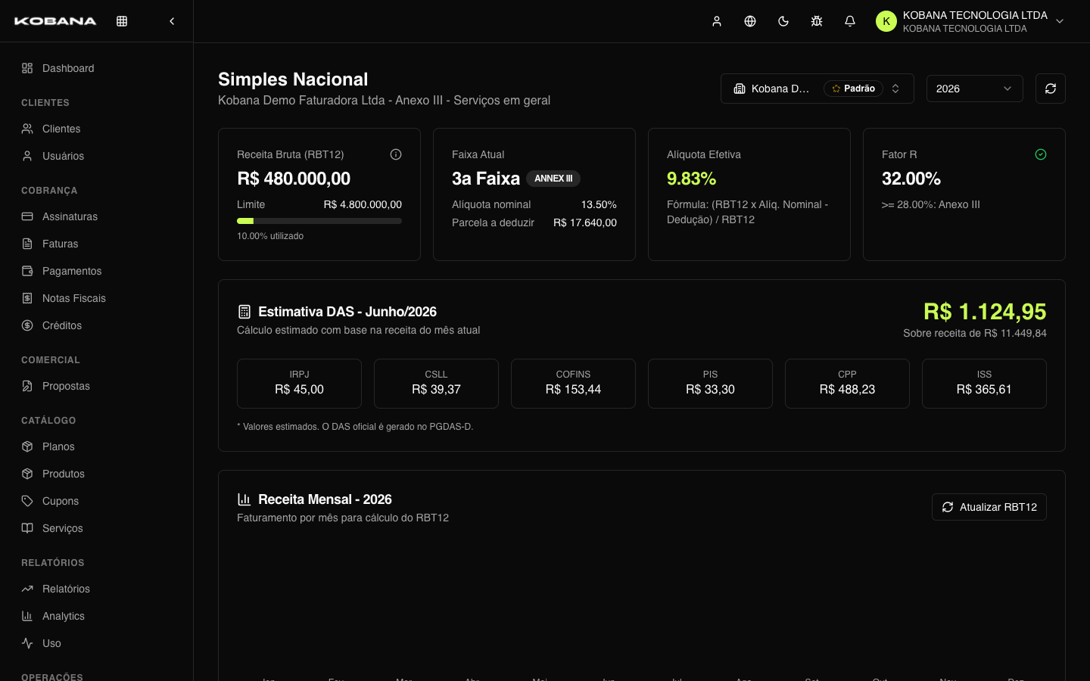The width and height of the screenshot is (1090, 681).
Task: Click the Dashboard icon in sidebar
Action: pos(27,68)
